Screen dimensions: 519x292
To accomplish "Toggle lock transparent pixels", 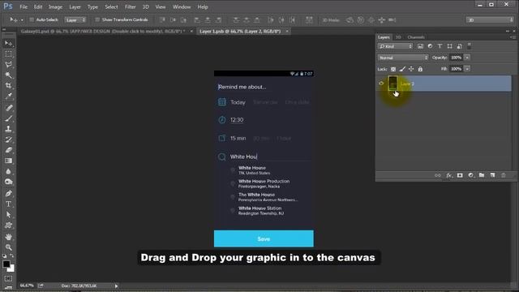I will point(392,69).
